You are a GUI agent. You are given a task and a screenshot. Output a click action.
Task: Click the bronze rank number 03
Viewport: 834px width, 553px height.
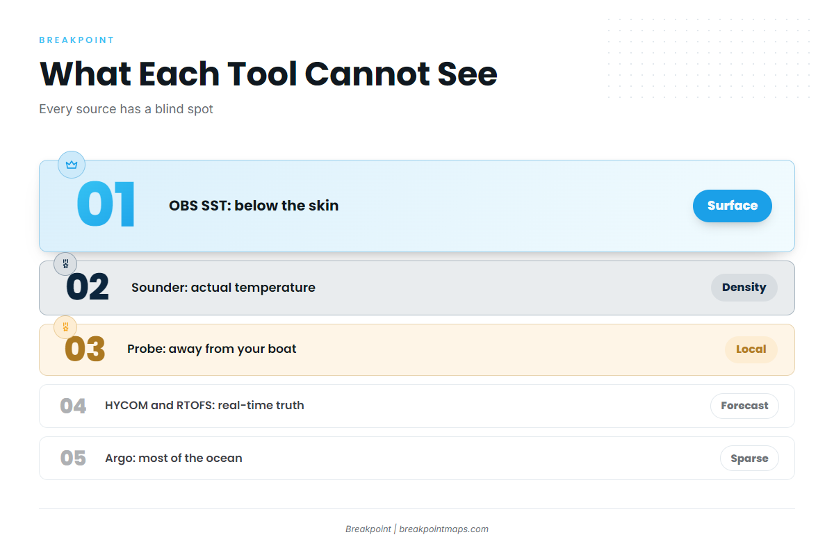click(85, 349)
